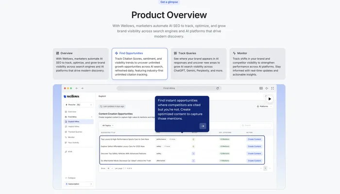Toggle captions icon in the browser bar
This screenshot has width=340, height=194.
[x=261, y=88]
